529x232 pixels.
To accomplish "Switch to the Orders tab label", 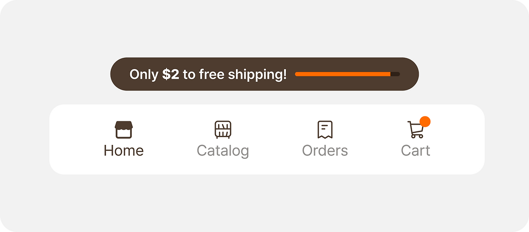I will [x=325, y=150].
